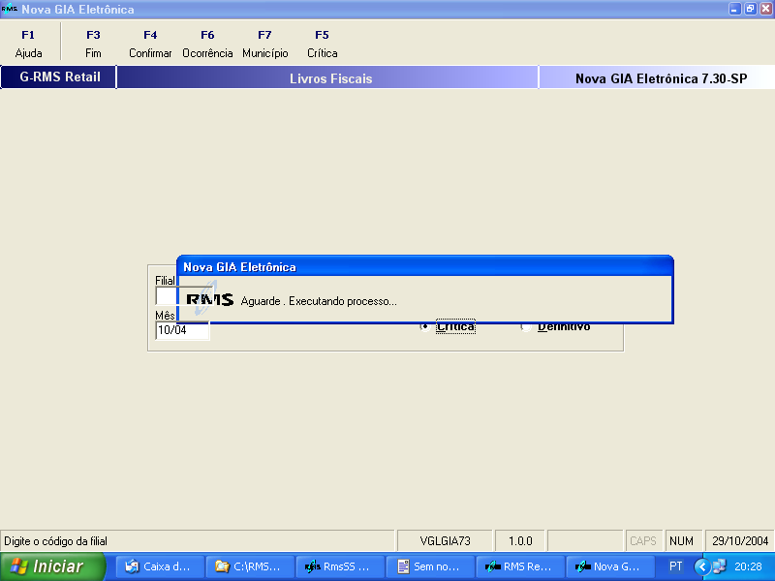Image resolution: width=775 pixels, height=581 pixels.
Task: Click 'Nova GIA Eletrônica 7.30-SP' header
Action: 661,78
